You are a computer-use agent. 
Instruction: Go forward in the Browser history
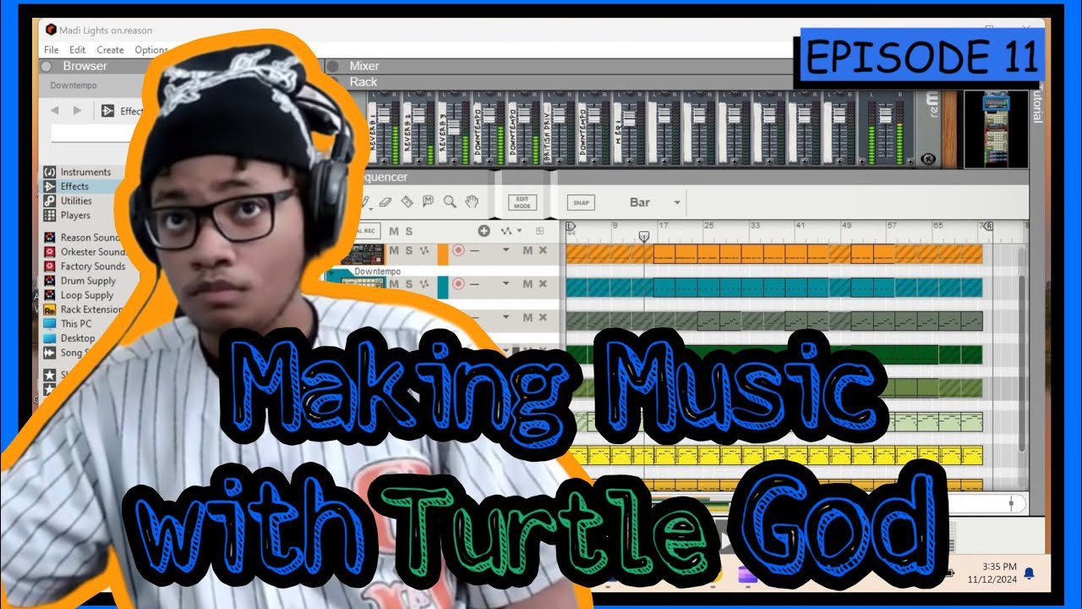click(77, 110)
